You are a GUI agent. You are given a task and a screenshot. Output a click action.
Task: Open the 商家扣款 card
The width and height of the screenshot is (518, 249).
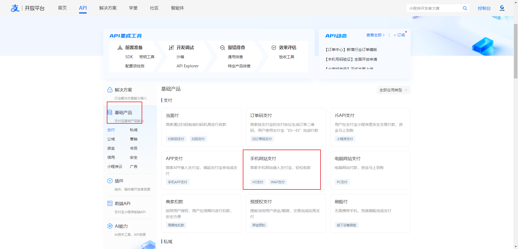coord(201,213)
